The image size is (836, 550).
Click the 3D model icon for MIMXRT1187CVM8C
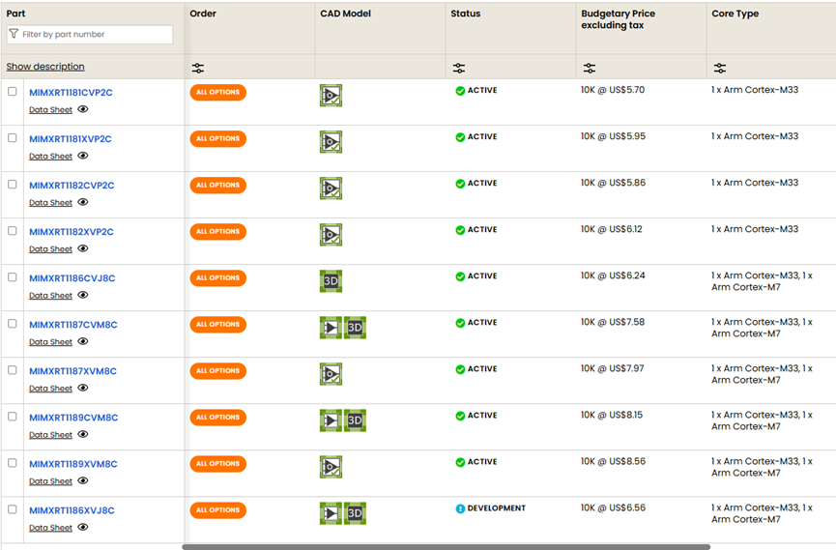tap(355, 328)
